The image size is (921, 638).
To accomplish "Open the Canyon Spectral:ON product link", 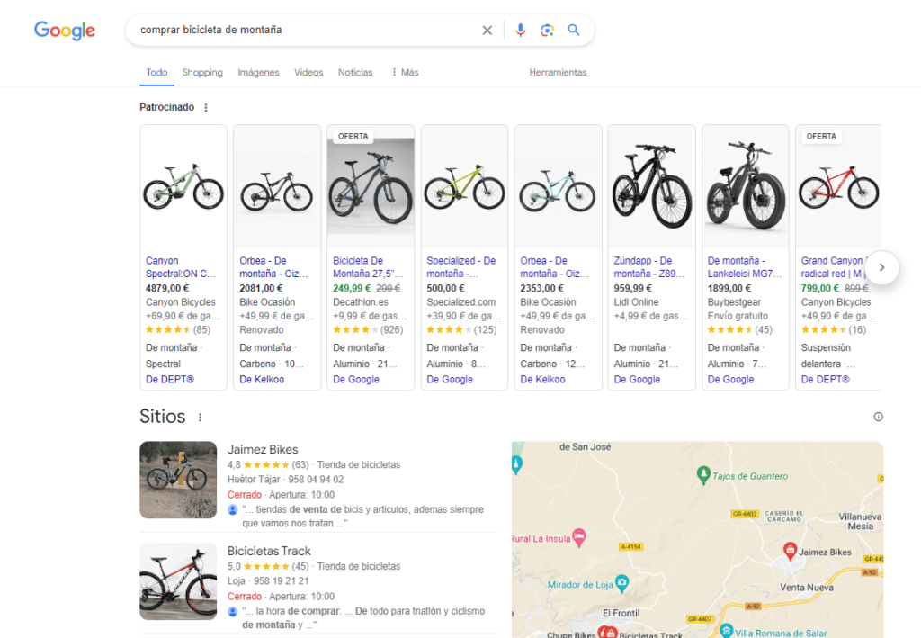I will (x=180, y=267).
